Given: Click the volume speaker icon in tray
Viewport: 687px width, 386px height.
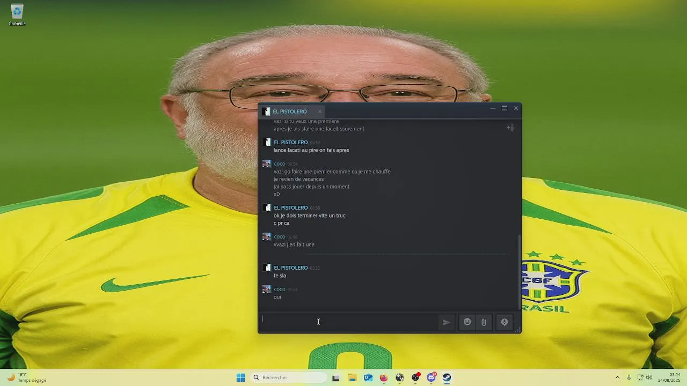Looking at the screenshot, I should click(649, 377).
